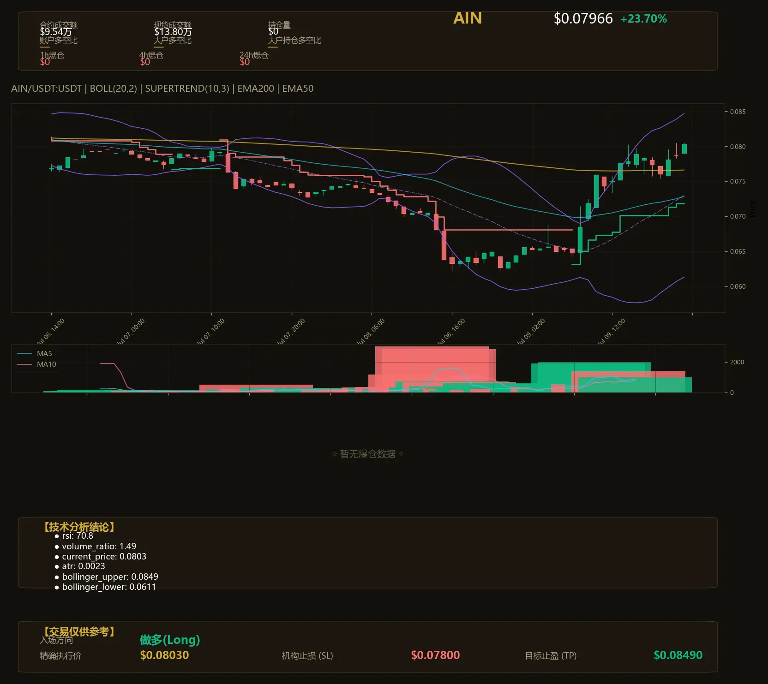
Task: Click the 大户多空比 label
Action: [x=173, y=40]
